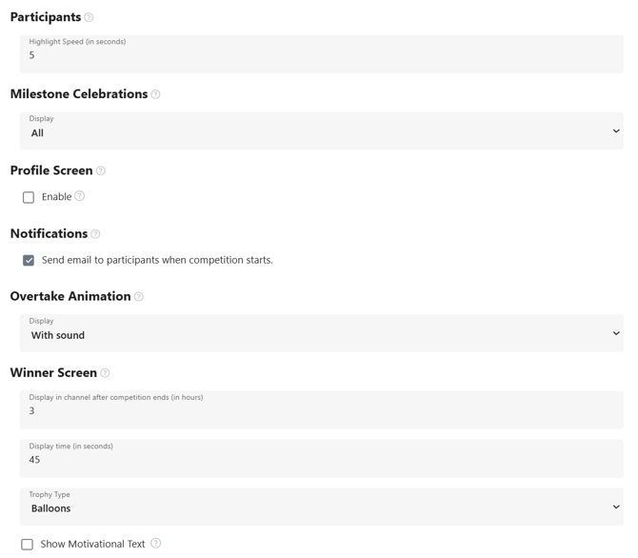Click the Enable label under Profile Screen
Viewport: 638px width, 558px height.
(56, 197)
